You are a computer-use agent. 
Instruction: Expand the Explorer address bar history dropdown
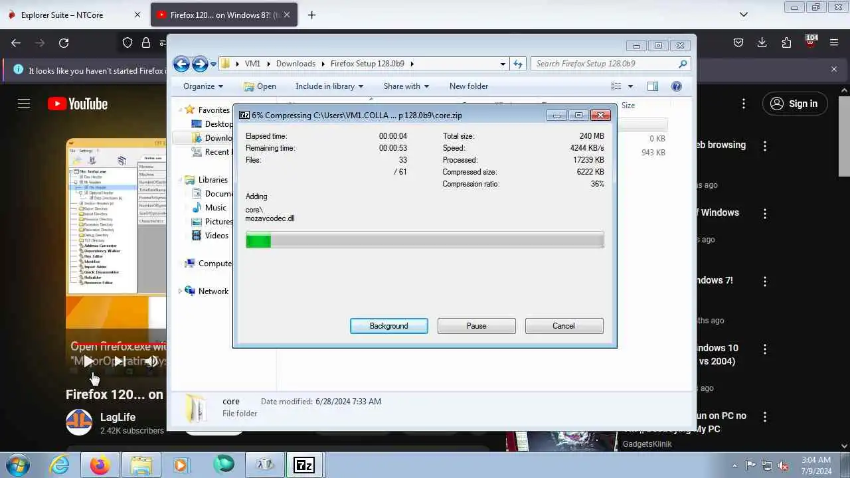pyautogui.click(x=503, y=64)
